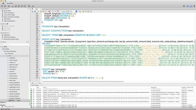Open SQL script file from main toolbar

tap(5, 6)
